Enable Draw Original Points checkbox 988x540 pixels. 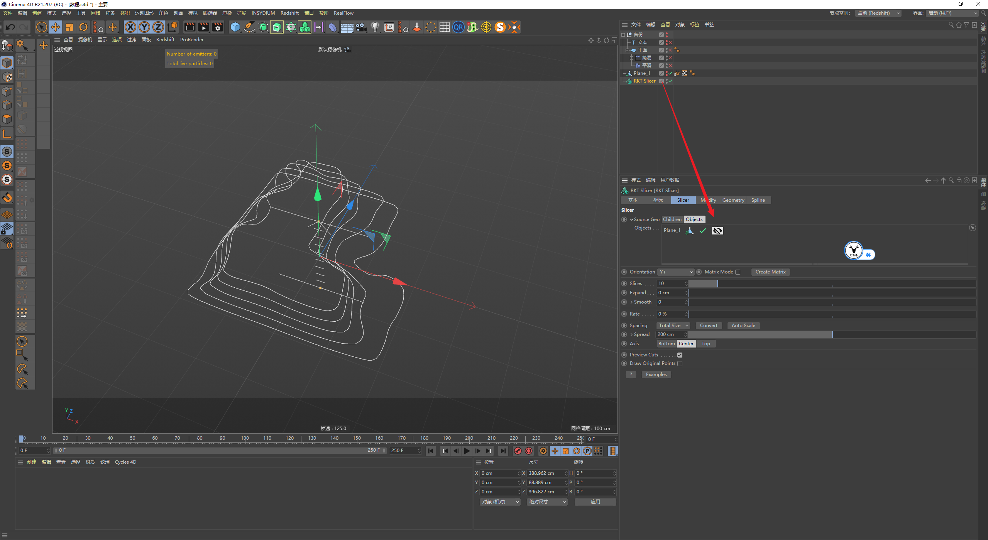680,363
